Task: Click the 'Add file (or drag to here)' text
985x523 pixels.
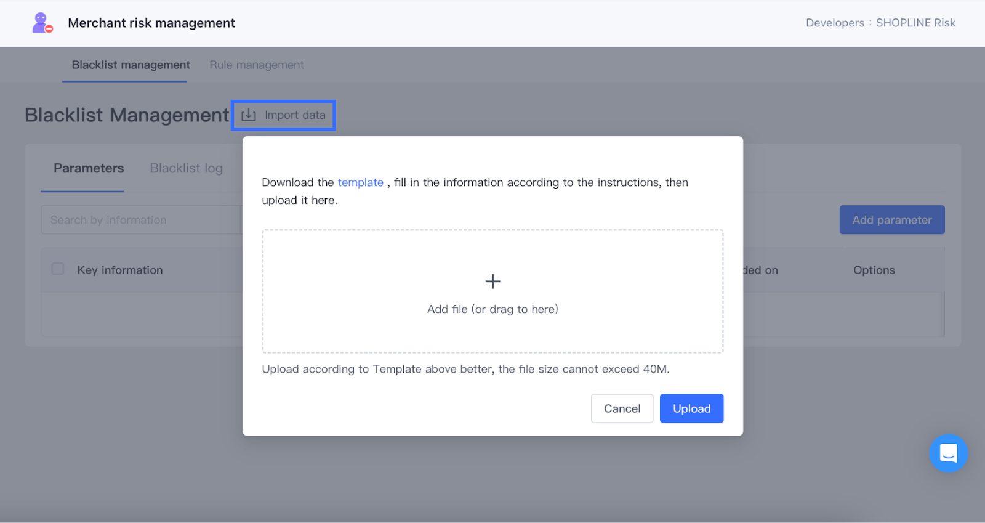Action: (x=492, y=309)
